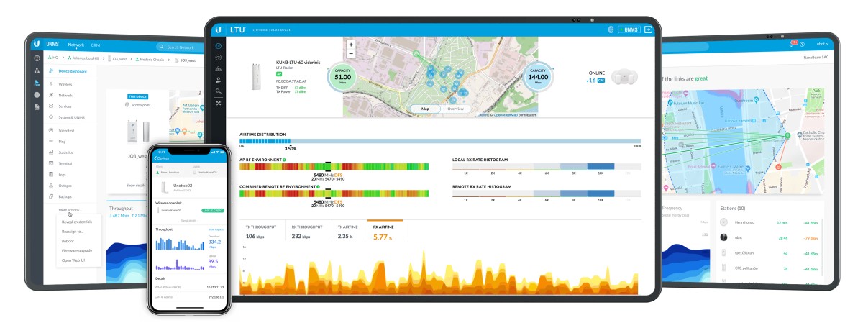Open the wireless icon in LTU sidebar
The image size is (863, 328).
coord(217,57)
